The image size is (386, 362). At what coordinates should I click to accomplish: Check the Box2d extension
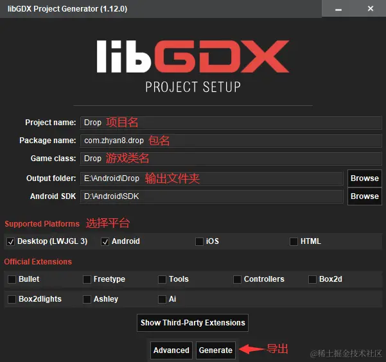[312, 279]
